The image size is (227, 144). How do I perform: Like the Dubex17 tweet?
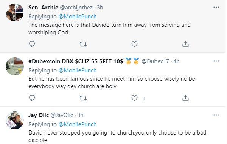point(134,98)
